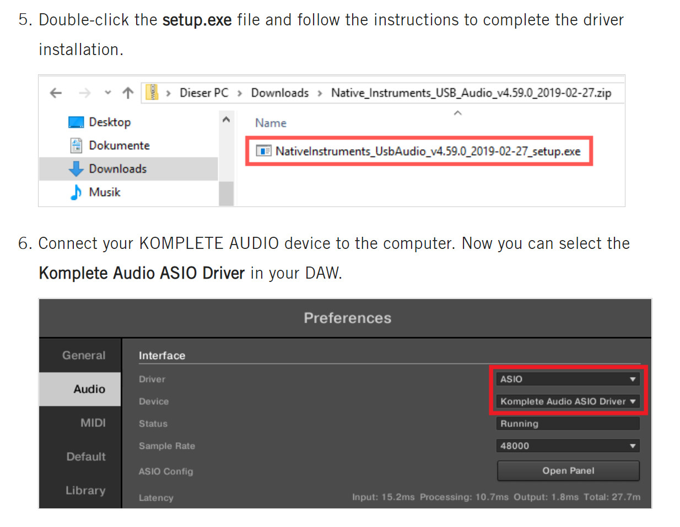Open the Komplete Audio ASIO Driver device dropdown
This screenshot has width=680, height=527.
click(x=568, y=401)
